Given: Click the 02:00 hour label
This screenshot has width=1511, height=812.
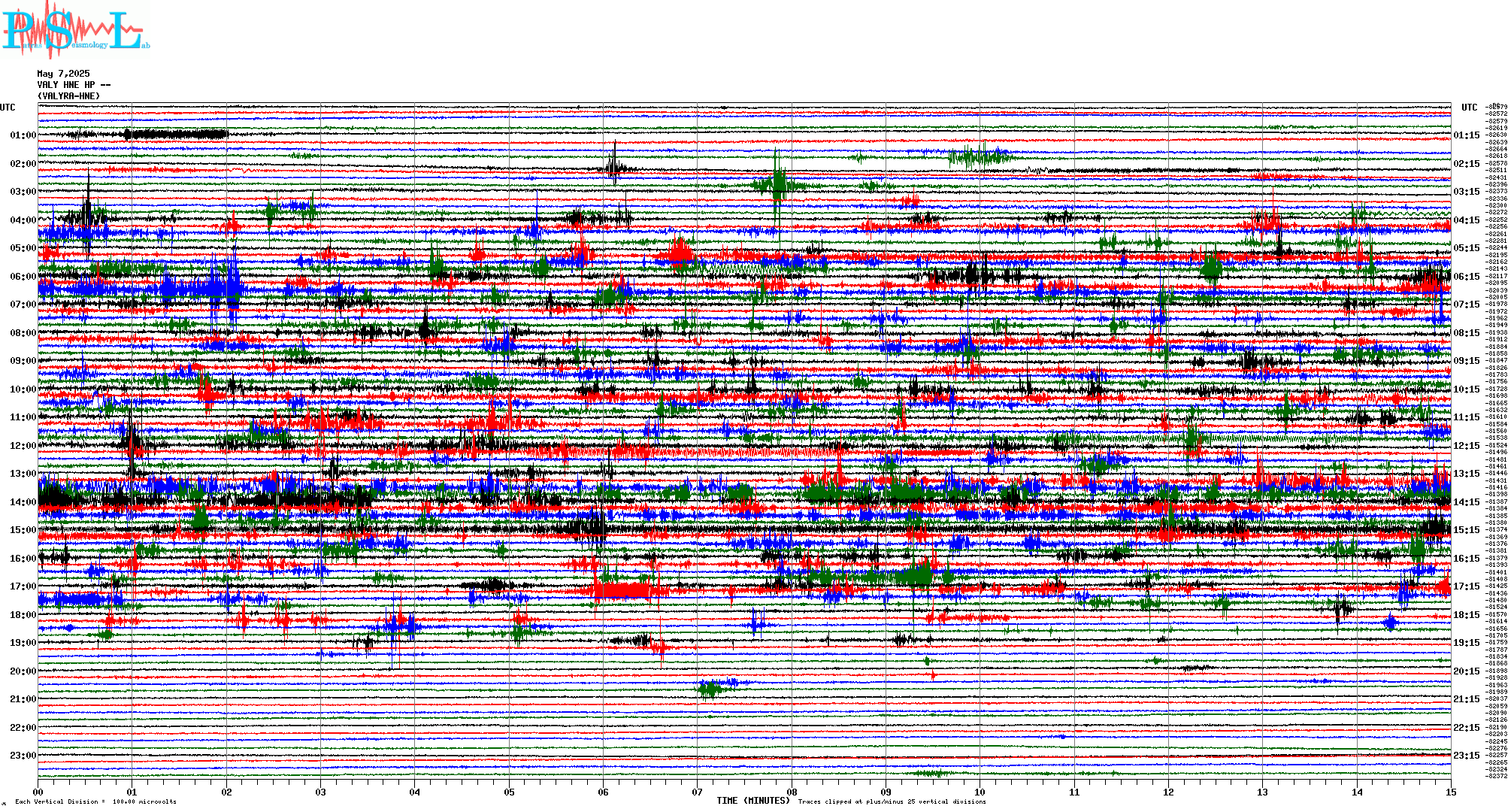Looking at the screenshot, I should 23,164.
